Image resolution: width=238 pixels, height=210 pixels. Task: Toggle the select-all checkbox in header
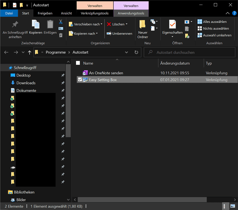[78, 63]
